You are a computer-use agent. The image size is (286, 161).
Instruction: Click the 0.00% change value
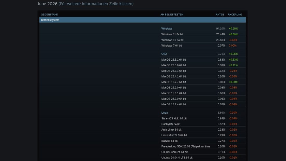(232, 46)
